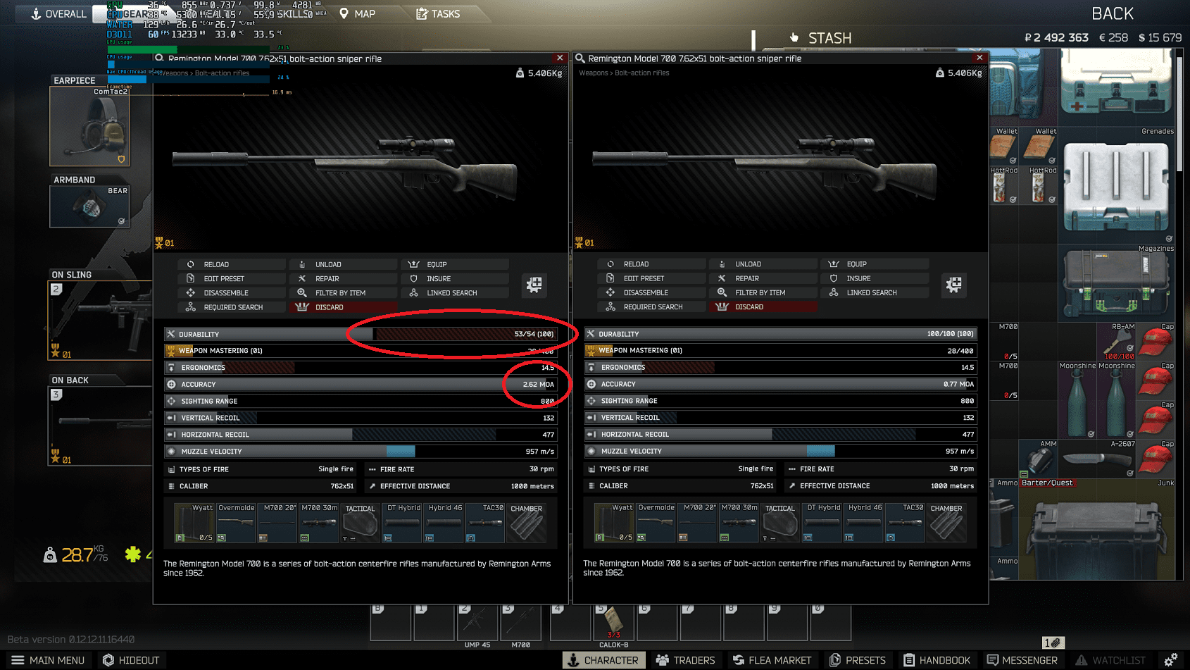
Task: Click Unload in right rifle window
Action: pyautogui.click(x=763, y=264)
